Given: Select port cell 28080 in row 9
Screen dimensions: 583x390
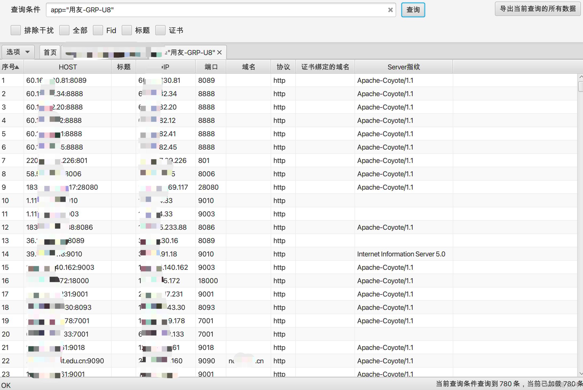Looking at the screenshot, I should click(x=211, y=187).
